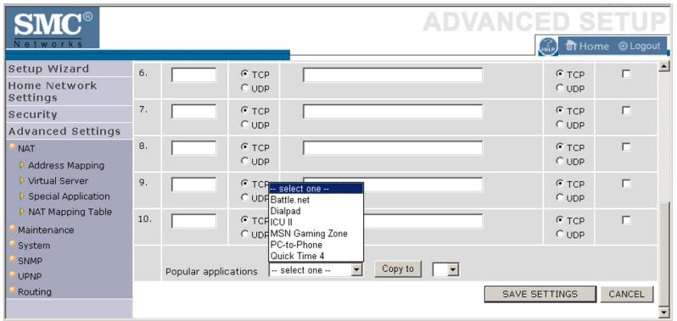Viewport: 677px width, 321px height.
Task: Click trigger port field for row 10
Action: tap(194, 221)
